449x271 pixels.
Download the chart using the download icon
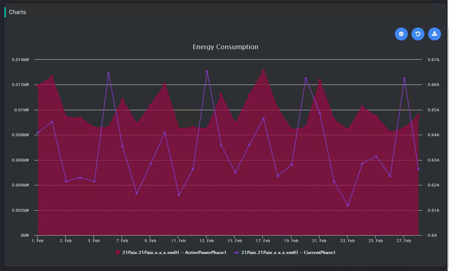click(434, 34)
